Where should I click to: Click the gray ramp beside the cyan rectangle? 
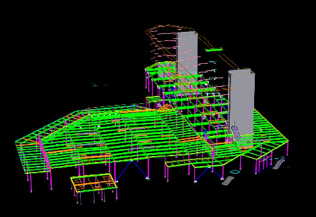tap(228, 180)
